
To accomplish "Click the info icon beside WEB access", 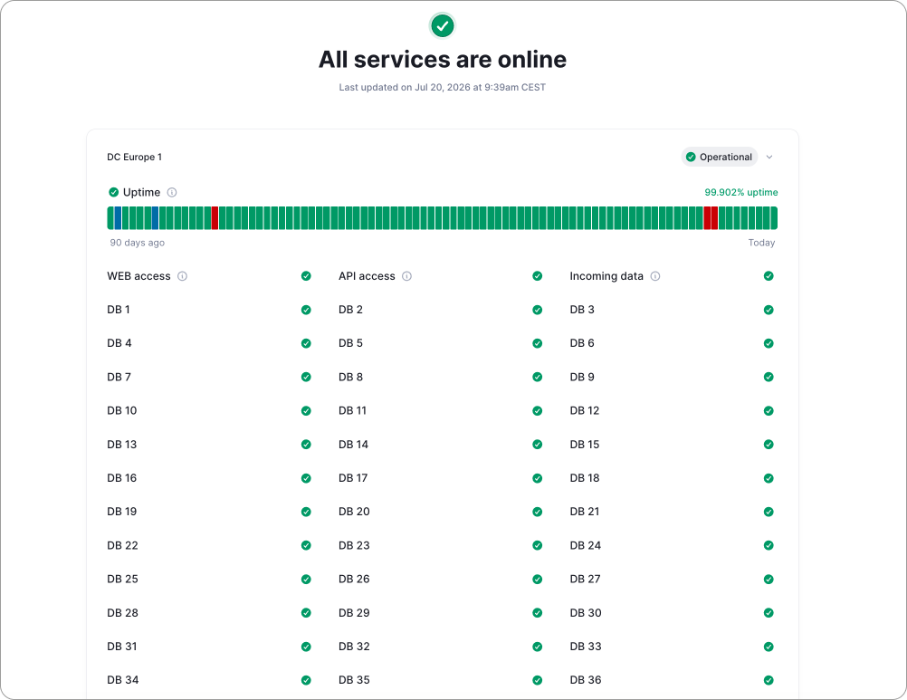I will [x=182, y=276].
